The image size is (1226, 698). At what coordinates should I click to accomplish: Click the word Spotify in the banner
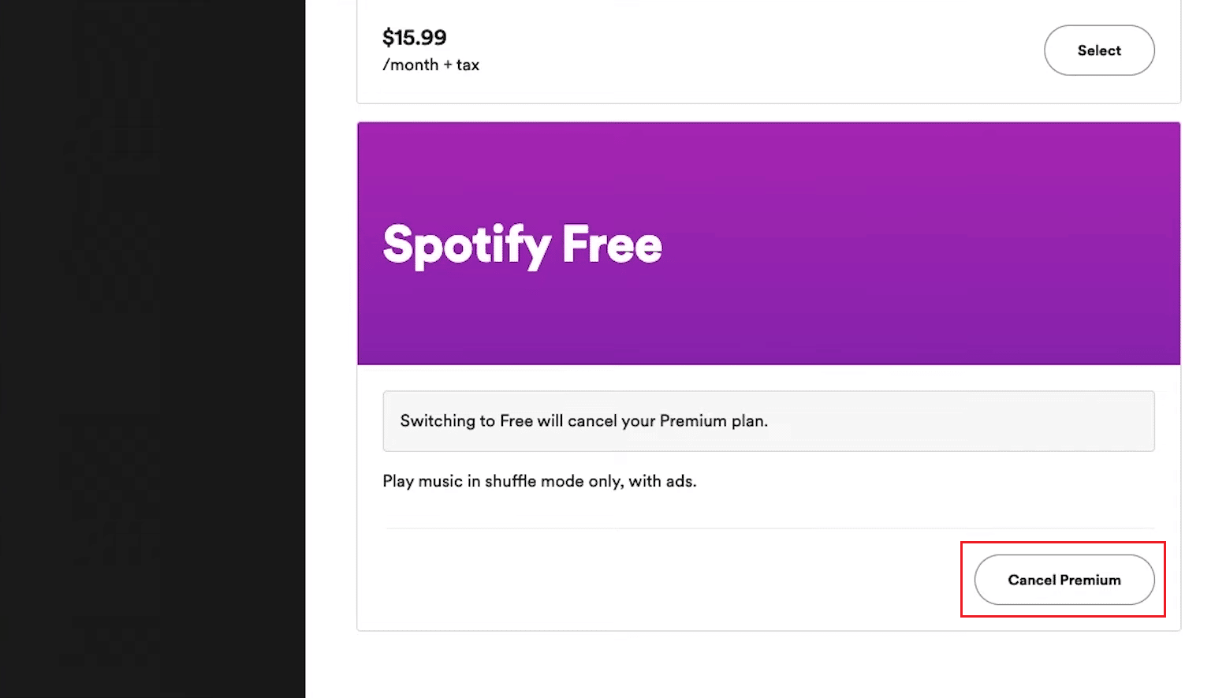click(467, 245)
